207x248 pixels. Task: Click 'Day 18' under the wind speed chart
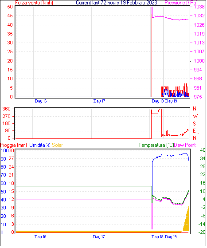[x=158, y=101]
